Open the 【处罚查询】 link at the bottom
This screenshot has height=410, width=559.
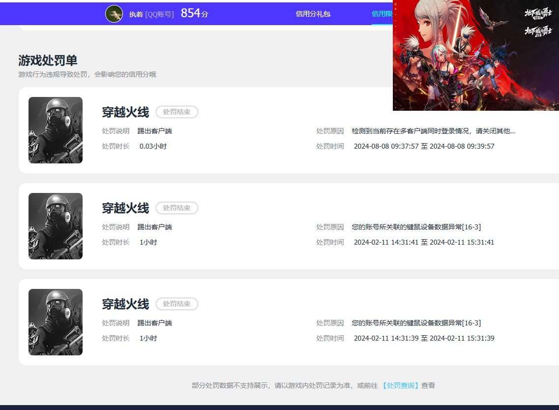(x=400, y=385)
